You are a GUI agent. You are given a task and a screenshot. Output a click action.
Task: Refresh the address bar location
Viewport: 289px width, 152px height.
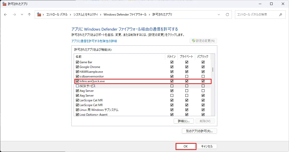pos(227,15)
